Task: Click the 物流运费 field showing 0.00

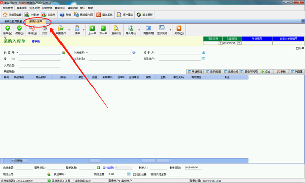Action: click(117, 174)
